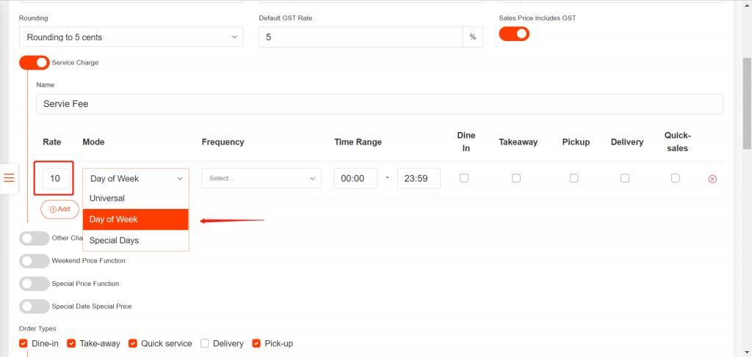Open the hamburger side menu icon
The image size is (752, 357).
point(10,178)
